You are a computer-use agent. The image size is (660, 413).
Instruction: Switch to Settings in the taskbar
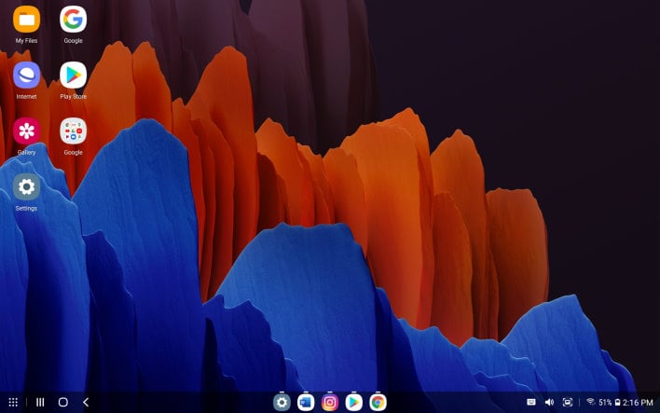pos(282,402)
